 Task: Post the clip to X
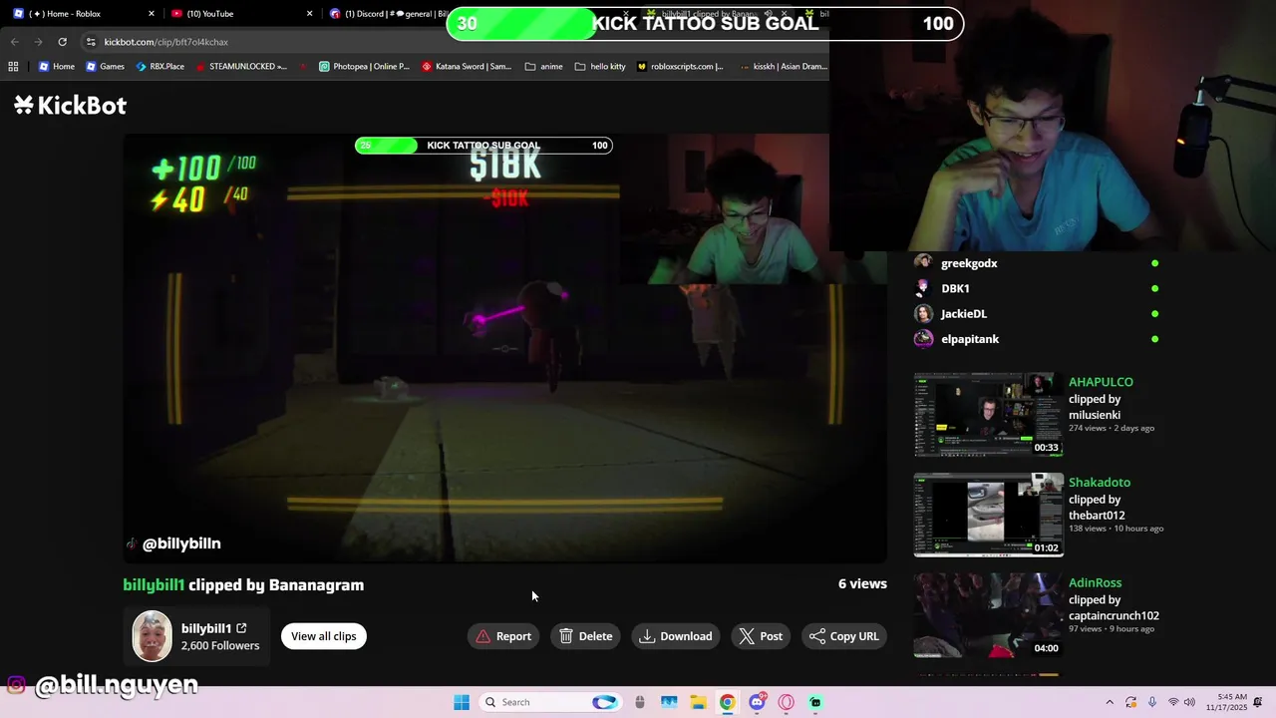pyautogui.click(x=761, y=636)
